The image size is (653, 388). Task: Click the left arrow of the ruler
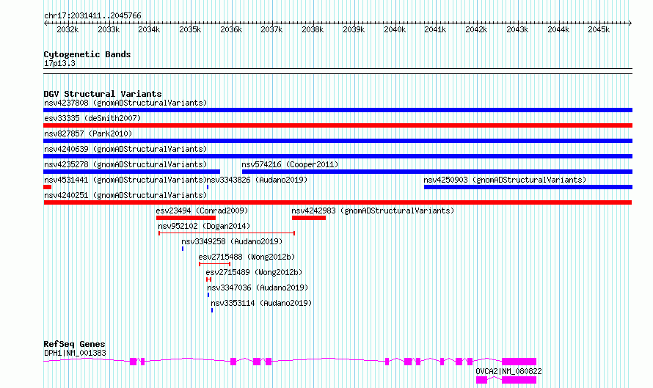pyautogui.click(x=45, y=23)
